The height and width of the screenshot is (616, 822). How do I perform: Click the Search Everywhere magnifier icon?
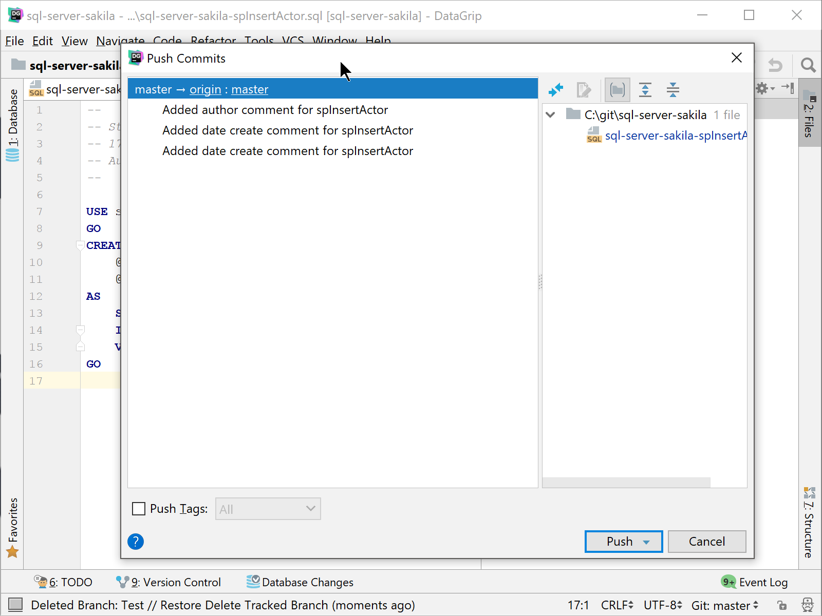tap(808, 65)
